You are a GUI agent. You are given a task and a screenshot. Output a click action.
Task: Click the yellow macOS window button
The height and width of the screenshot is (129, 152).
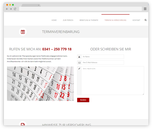10,5
